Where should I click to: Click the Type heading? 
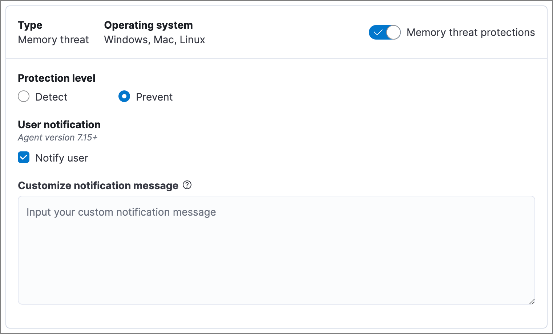pyautogui.click(x=30, y=25)
